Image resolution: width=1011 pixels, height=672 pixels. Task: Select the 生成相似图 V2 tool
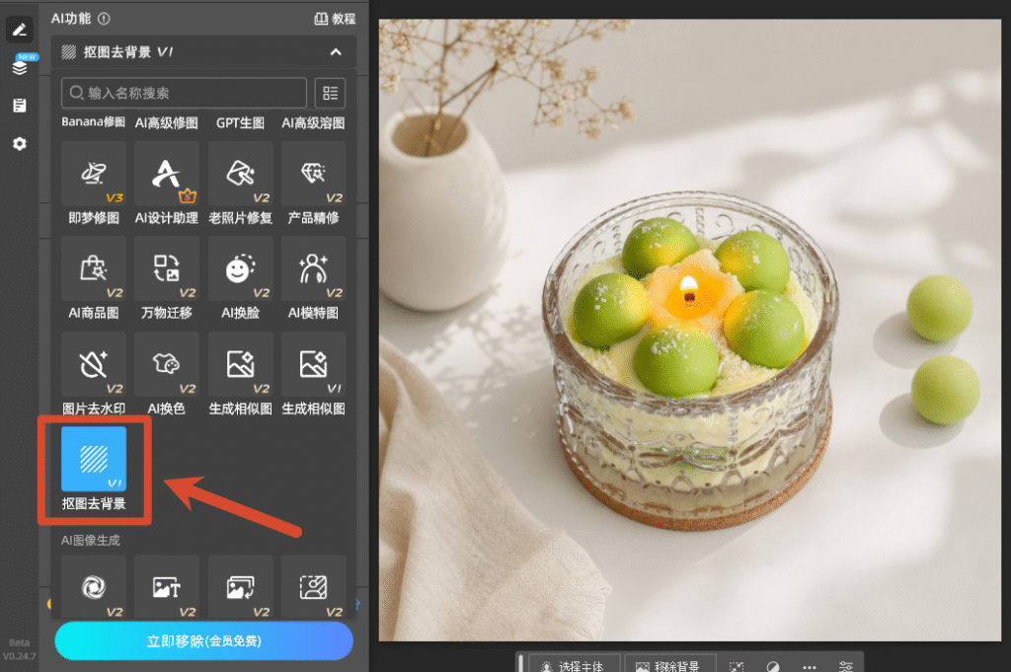tap(240, 374)
